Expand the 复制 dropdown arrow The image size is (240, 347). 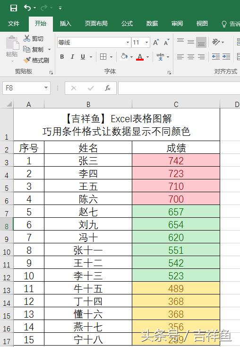coord(49,49)
